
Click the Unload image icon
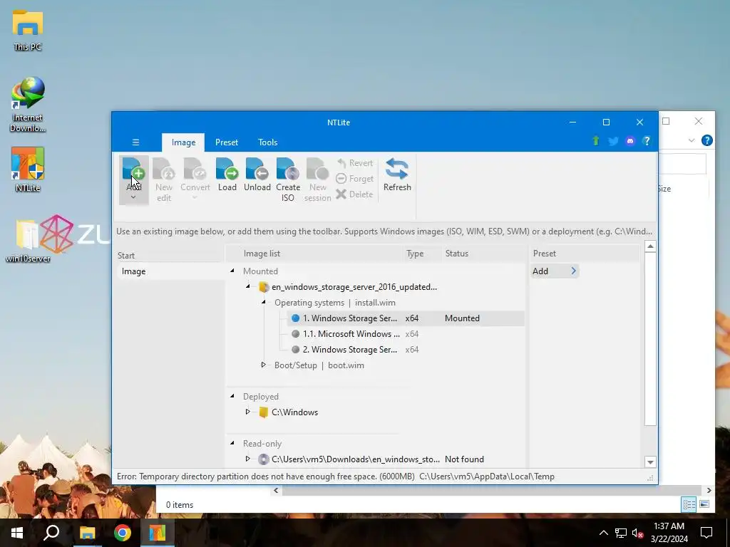pos(257,169)
